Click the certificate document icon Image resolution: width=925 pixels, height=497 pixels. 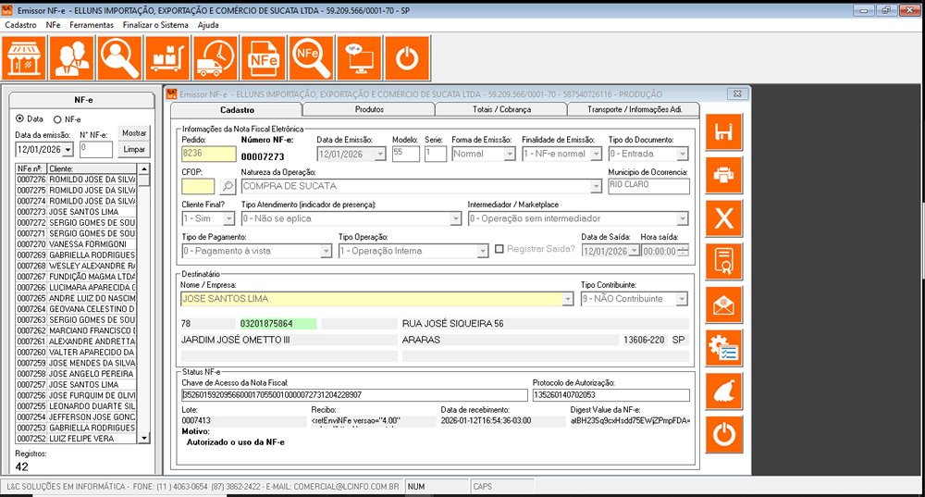coord(726,261)
